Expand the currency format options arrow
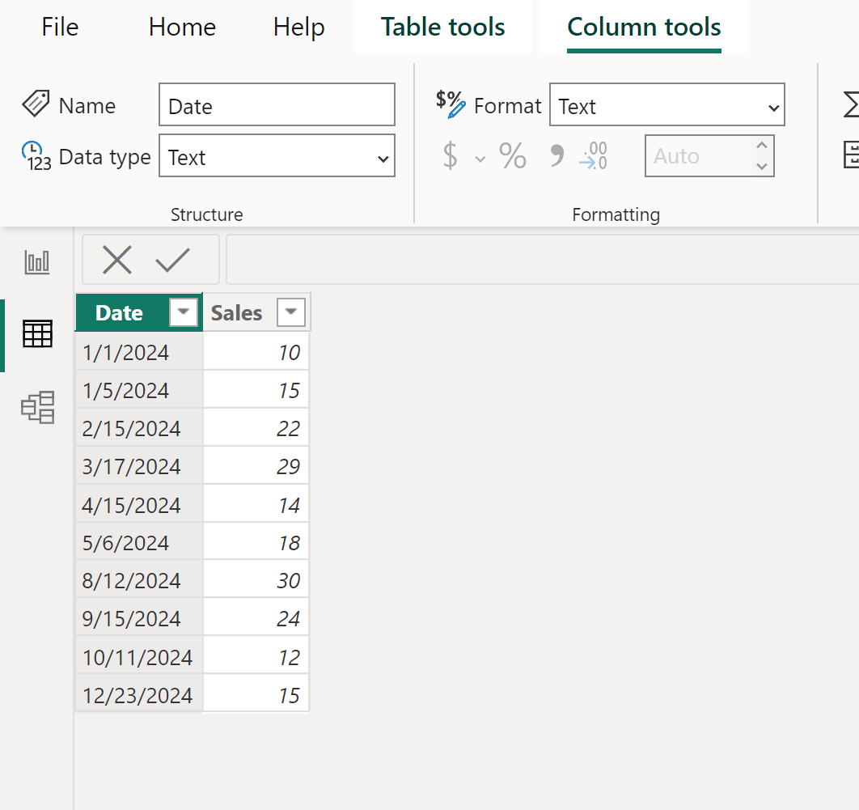The width and height of the screenshot is (859, 810). click(480, 159)
